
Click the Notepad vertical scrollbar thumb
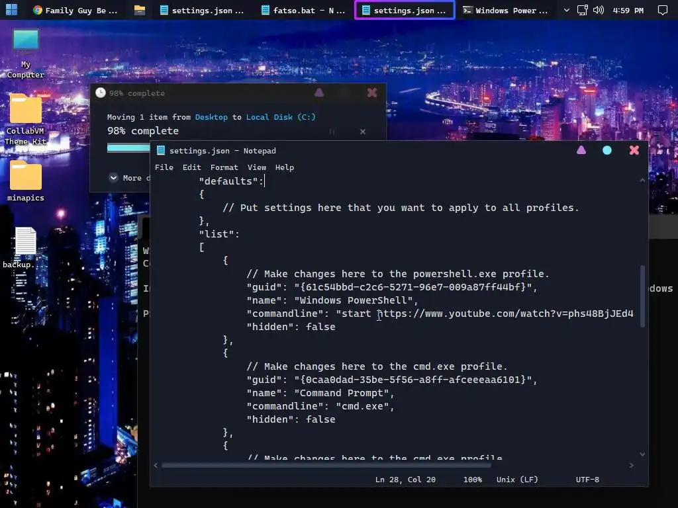(642, 296)
